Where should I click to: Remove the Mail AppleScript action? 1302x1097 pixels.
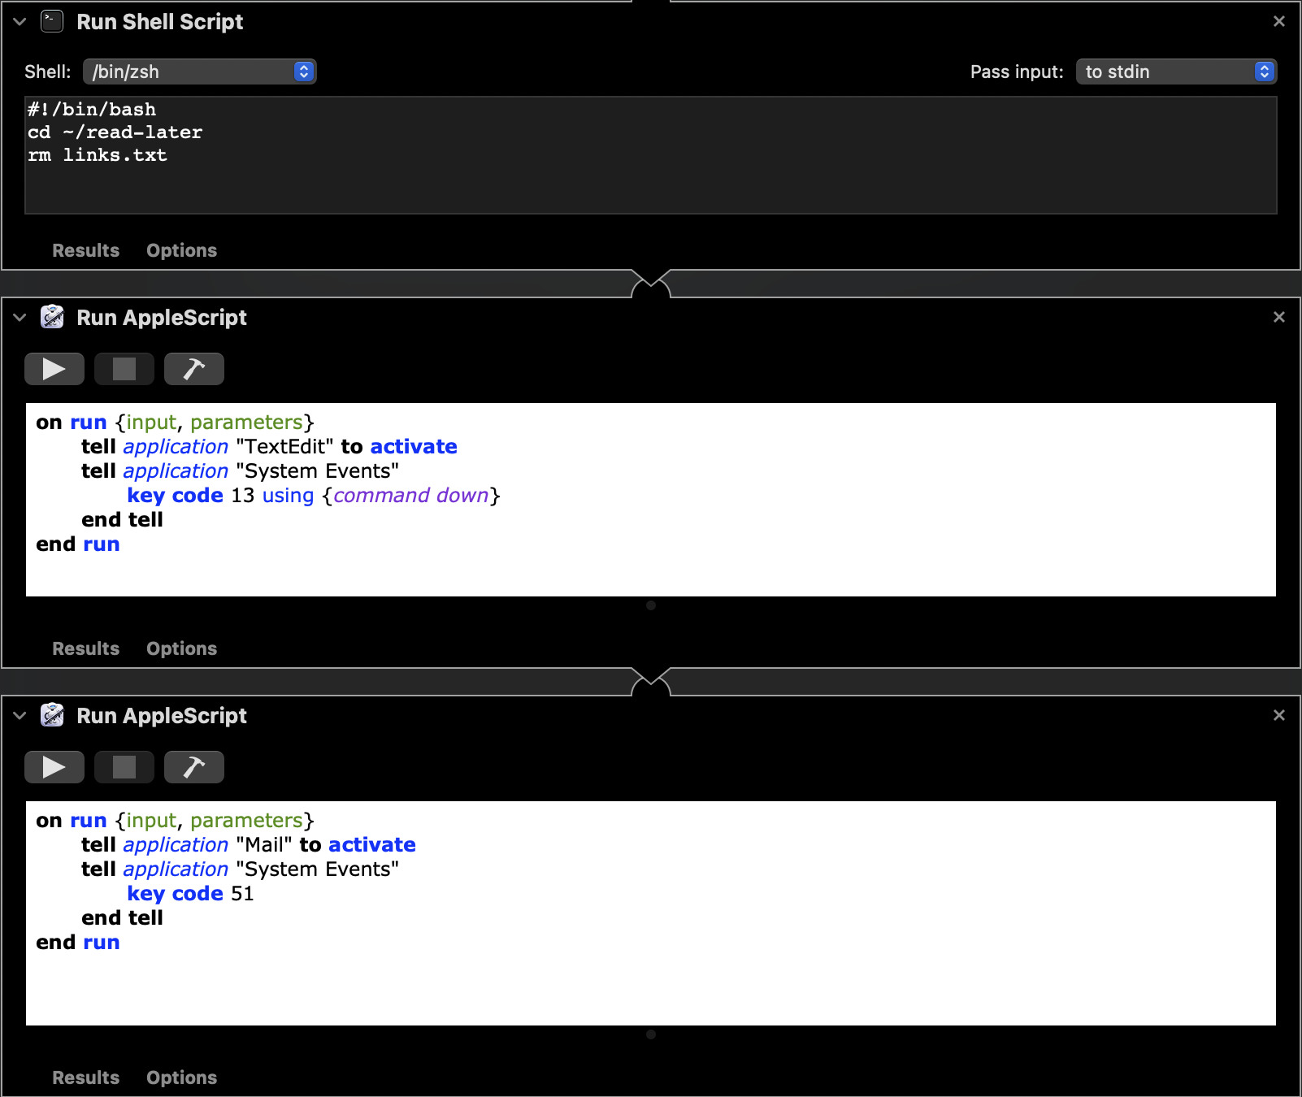coord(1278,716)
